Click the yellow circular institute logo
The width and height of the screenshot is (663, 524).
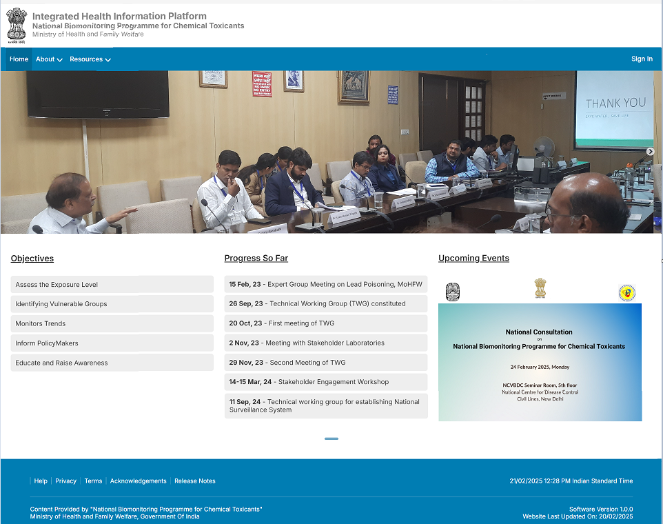tap(626, 292)
